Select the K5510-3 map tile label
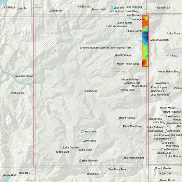The height and width of the screenshot is (182, 182). click(25, 173)
